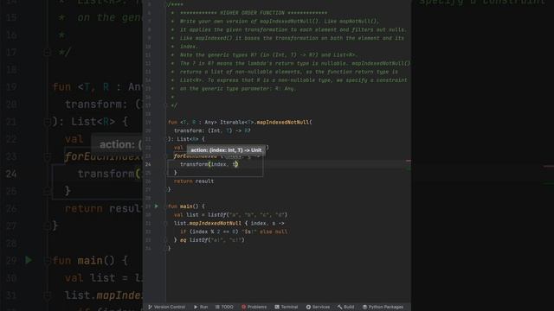Click the 'if (index % 2 == 0)' expression line
The height and width of the screenshot is (311, 554).
coord(234,232)
